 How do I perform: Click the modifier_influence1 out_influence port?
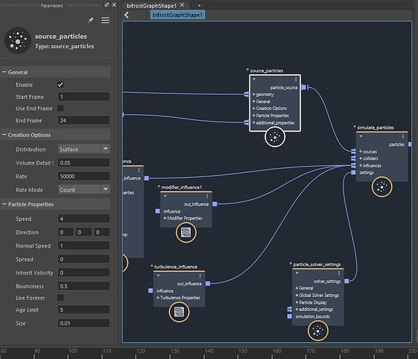[x=215, y=204]
